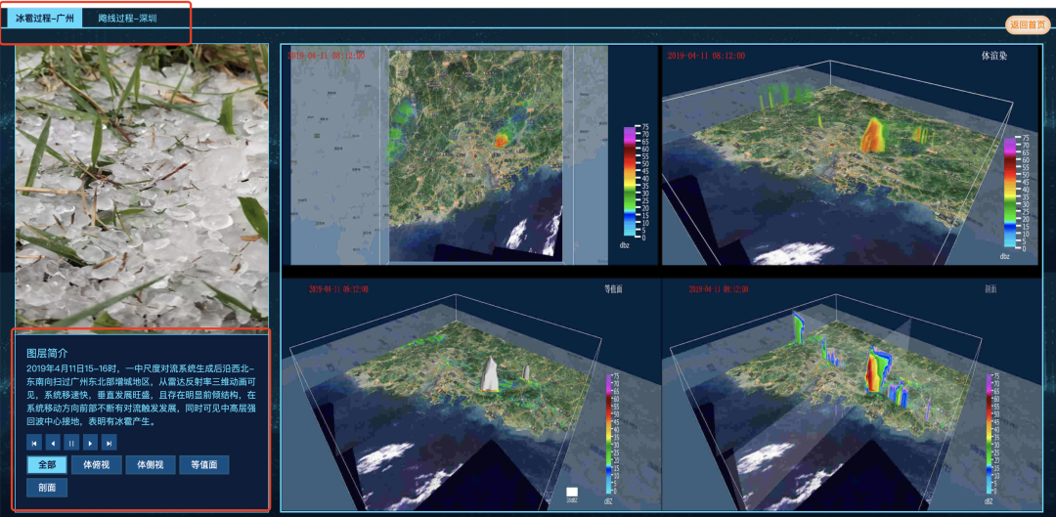This screenshot has width=1056, height=517.
Task: Select the 体俯视 view button
Action: click(x=96, y=464)
